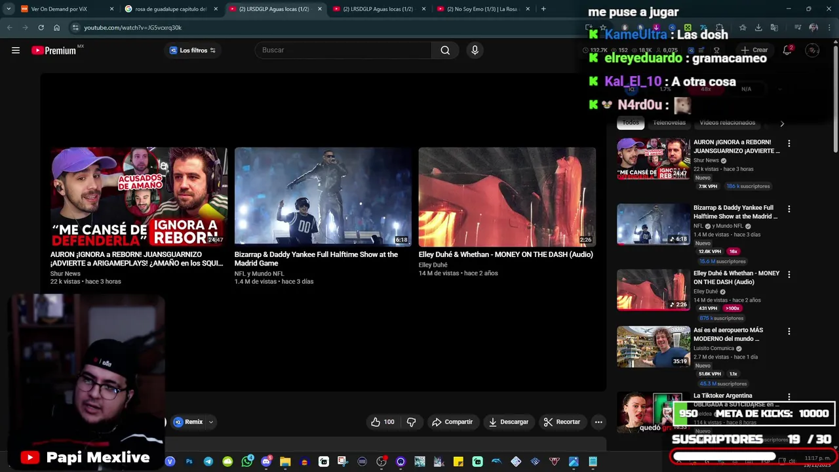Click the Compartir share button
This screenshot has height=472, width=839.
click(x=452, y=422)
